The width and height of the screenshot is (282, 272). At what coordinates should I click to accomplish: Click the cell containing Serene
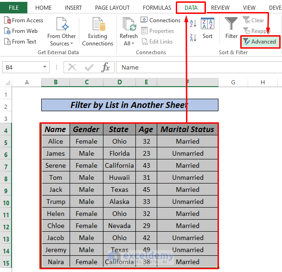(x=56, y=165)
